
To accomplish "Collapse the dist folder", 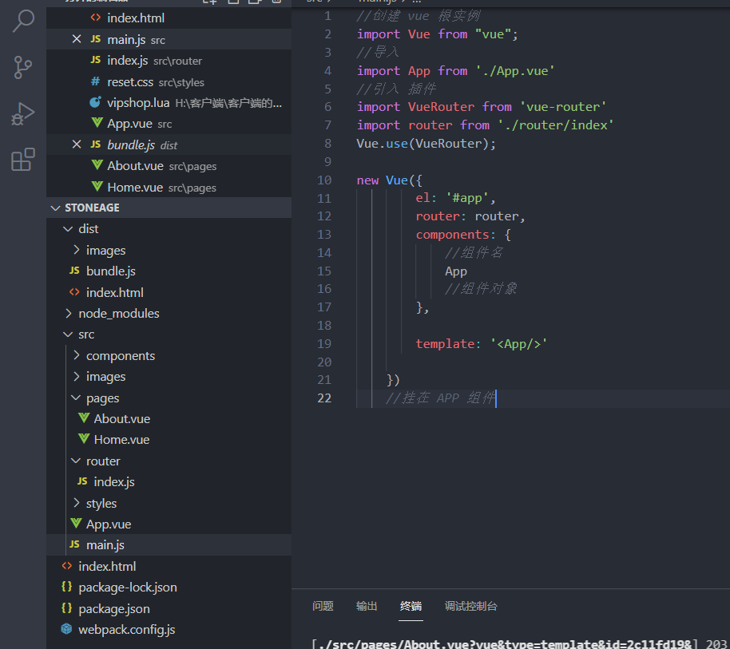I will pos(169,229).
